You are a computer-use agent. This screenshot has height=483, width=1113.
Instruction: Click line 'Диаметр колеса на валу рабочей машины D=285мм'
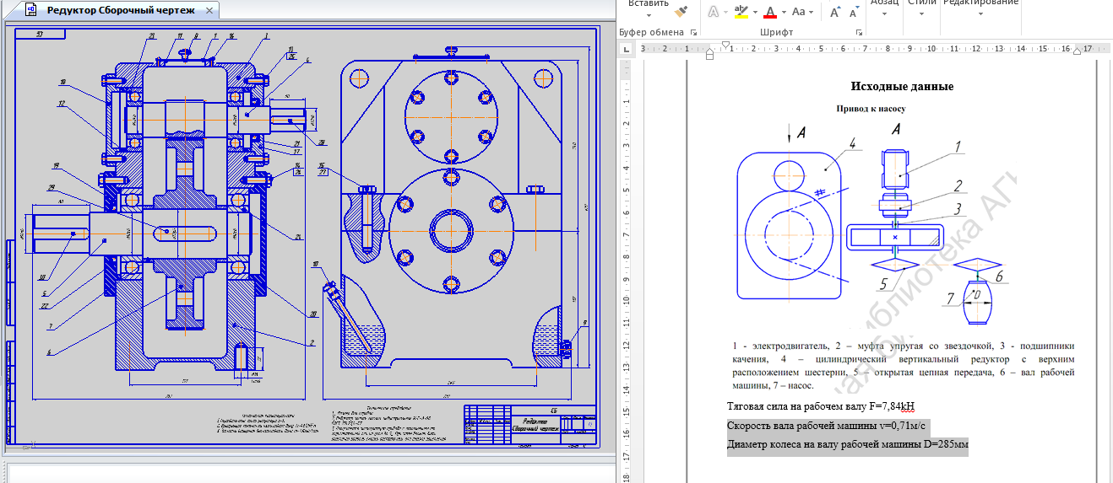point(847,445)
